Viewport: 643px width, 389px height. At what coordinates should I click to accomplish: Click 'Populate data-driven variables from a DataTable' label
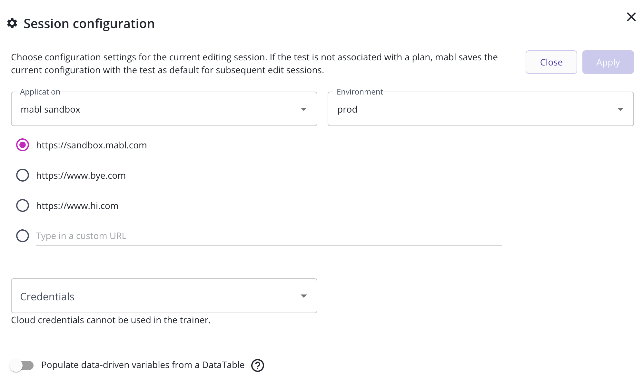click(x=143, y=365)
